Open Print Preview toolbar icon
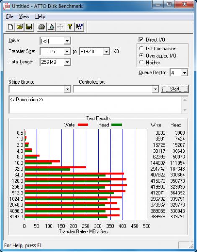 point(51,27)
